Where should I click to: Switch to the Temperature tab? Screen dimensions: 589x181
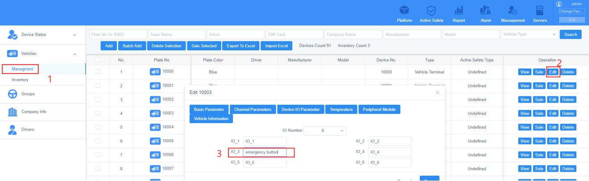pos(341,109)
